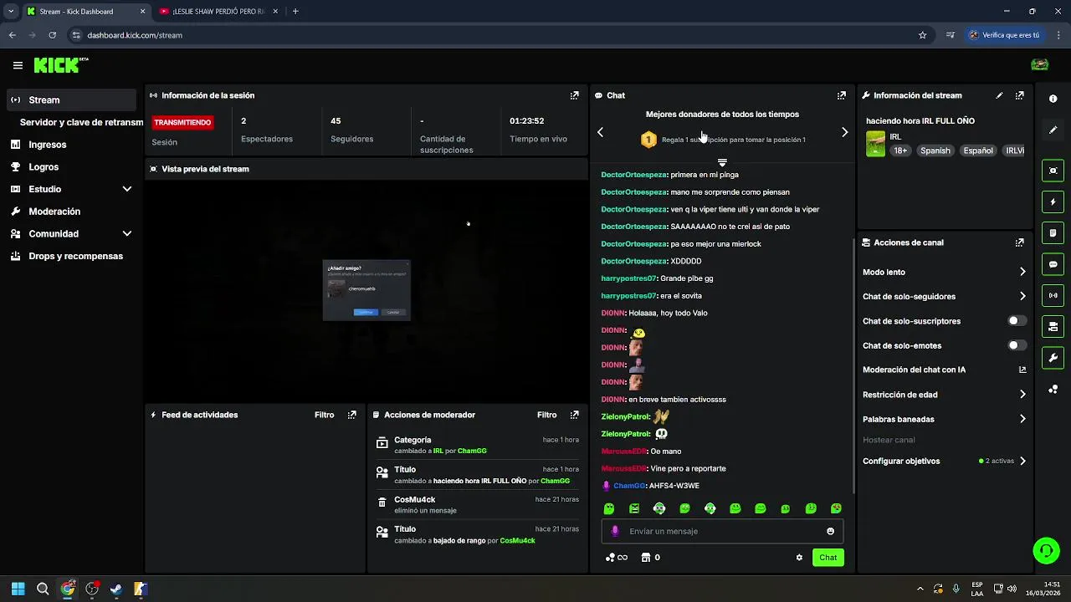Open Filtro in Feed de actividades

pos(324,415)
